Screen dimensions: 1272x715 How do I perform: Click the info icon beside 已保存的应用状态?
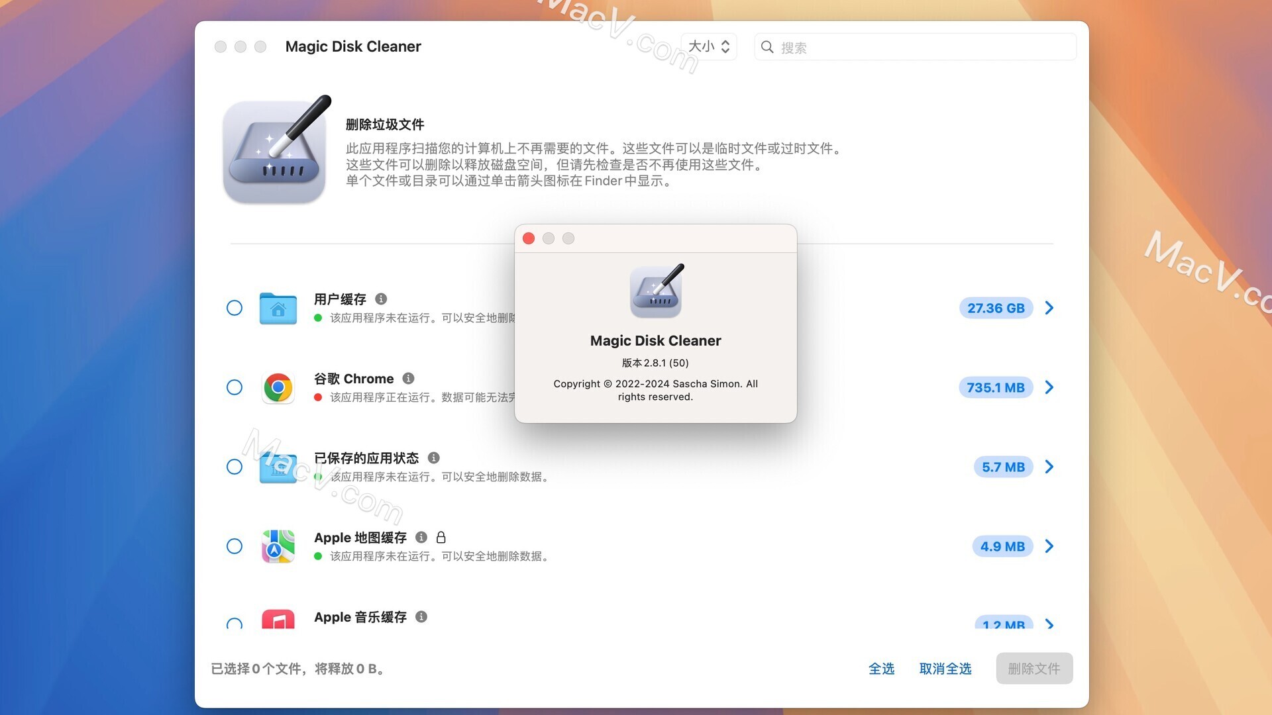(434, 458)
